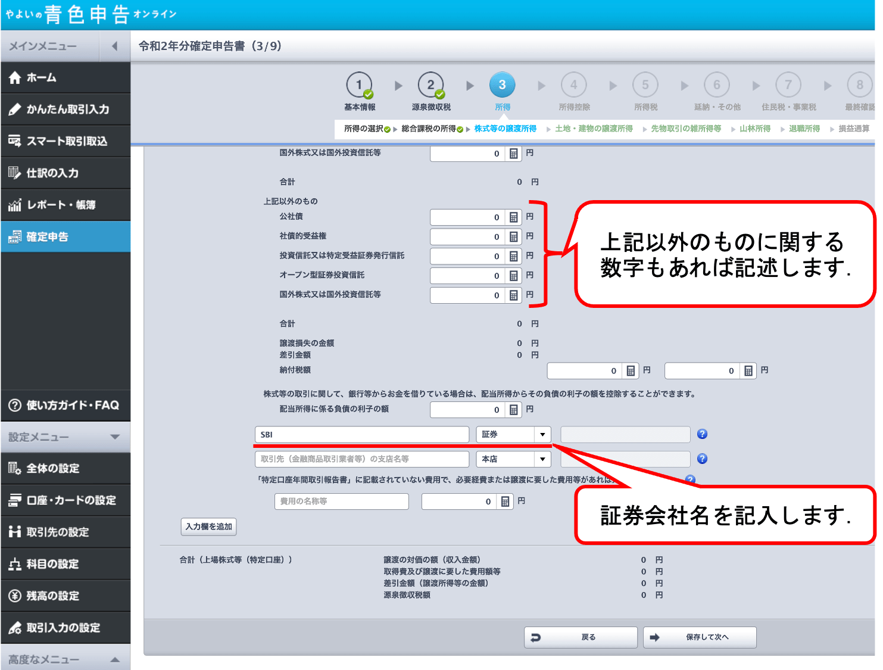Screen dimensions: 883x670
Task: Click help icon next to 支店名等 row
Action: click(x=703, y=459)
